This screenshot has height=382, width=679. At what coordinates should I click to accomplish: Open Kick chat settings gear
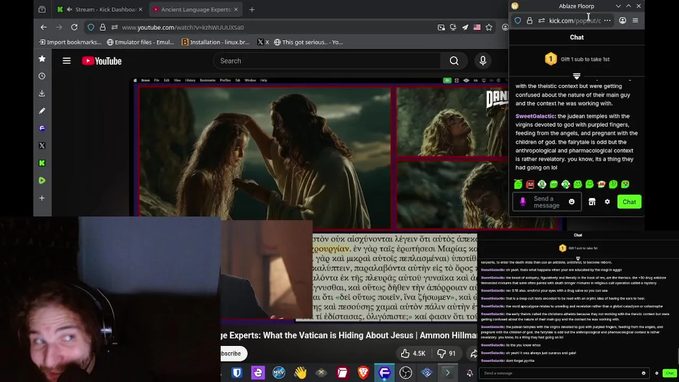pyautogui.click(x=607, y=202)
